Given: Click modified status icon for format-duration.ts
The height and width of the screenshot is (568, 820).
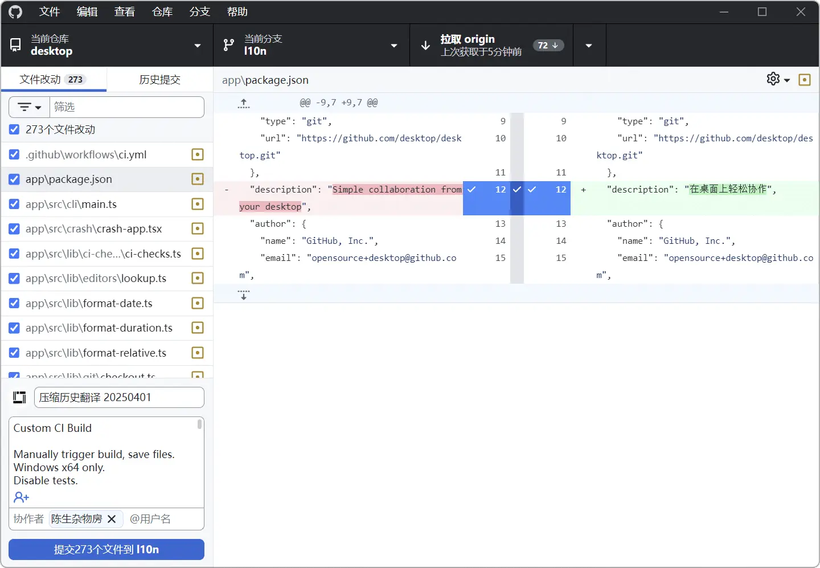Looking at the screenshot, I should [198, 328].
